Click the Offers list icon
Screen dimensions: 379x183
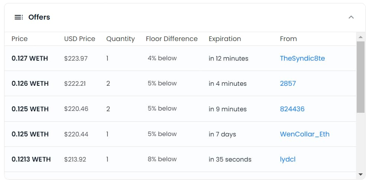click(19, 17)
